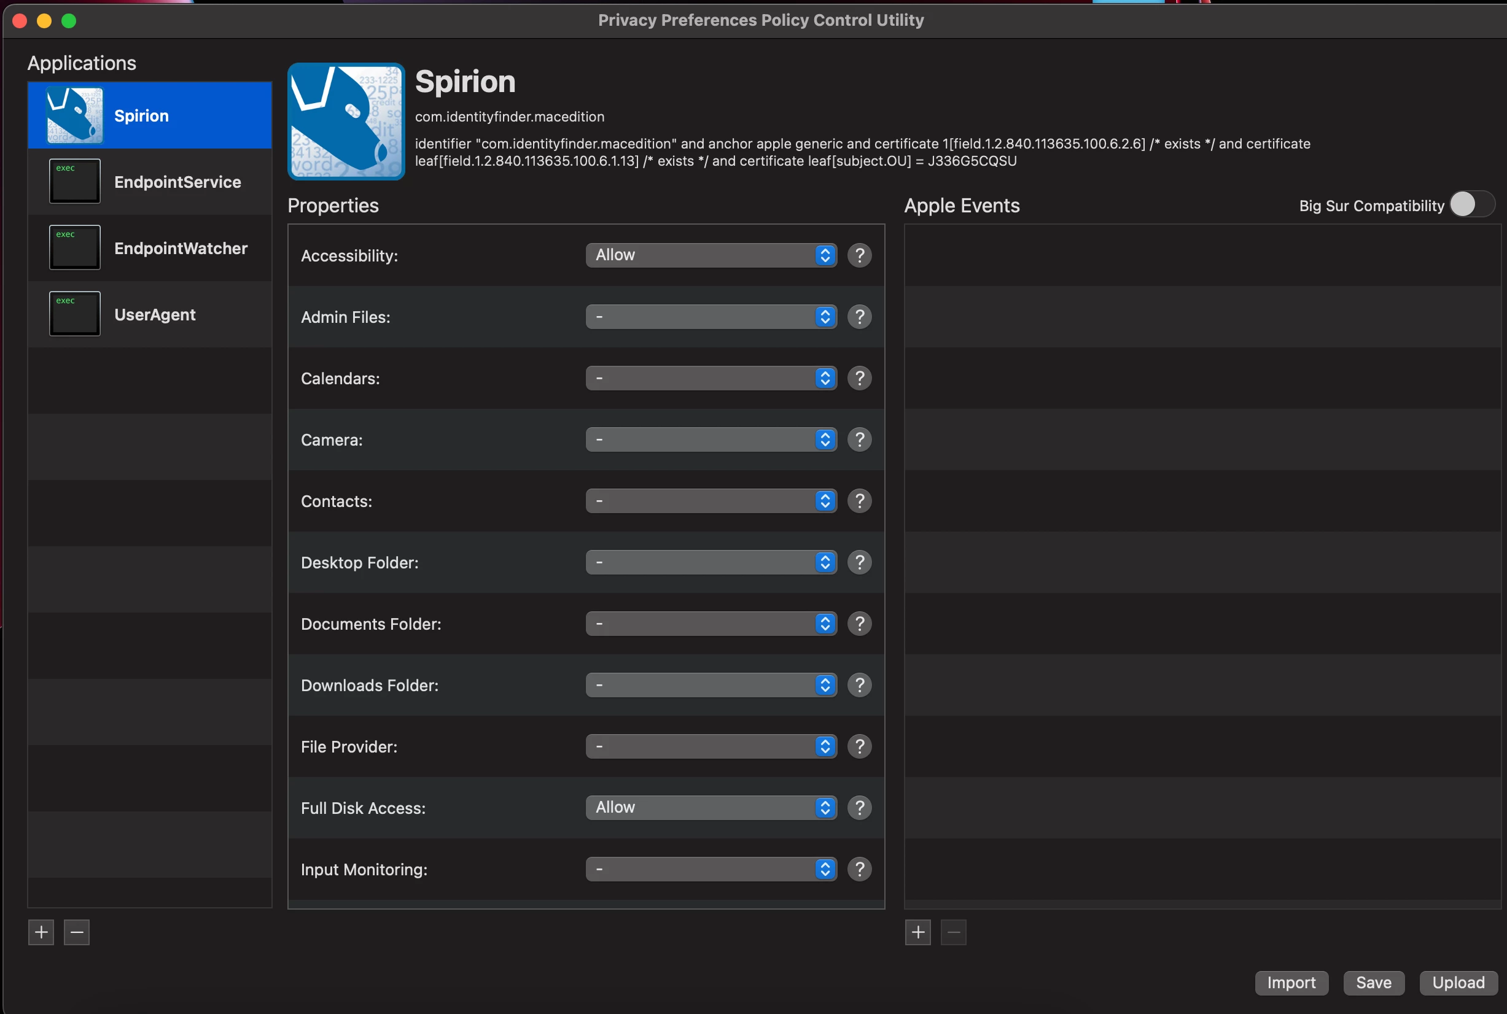Open help for Desktop Folder property
Image resolution: width=1507 pixels, height=1014 pixels.
point(859,563)
